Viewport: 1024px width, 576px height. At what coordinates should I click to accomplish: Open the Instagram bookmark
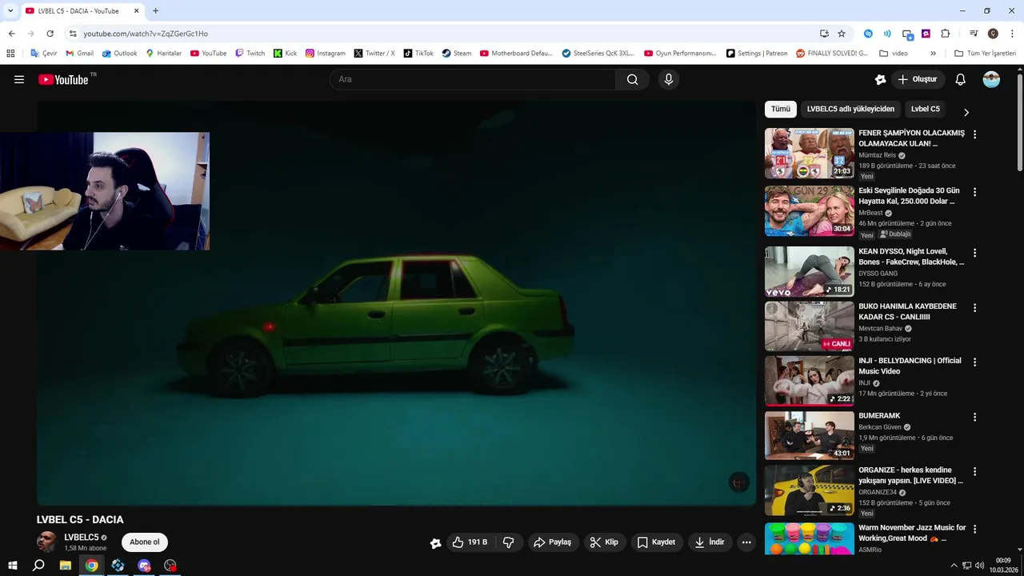(x=326, y=54)
